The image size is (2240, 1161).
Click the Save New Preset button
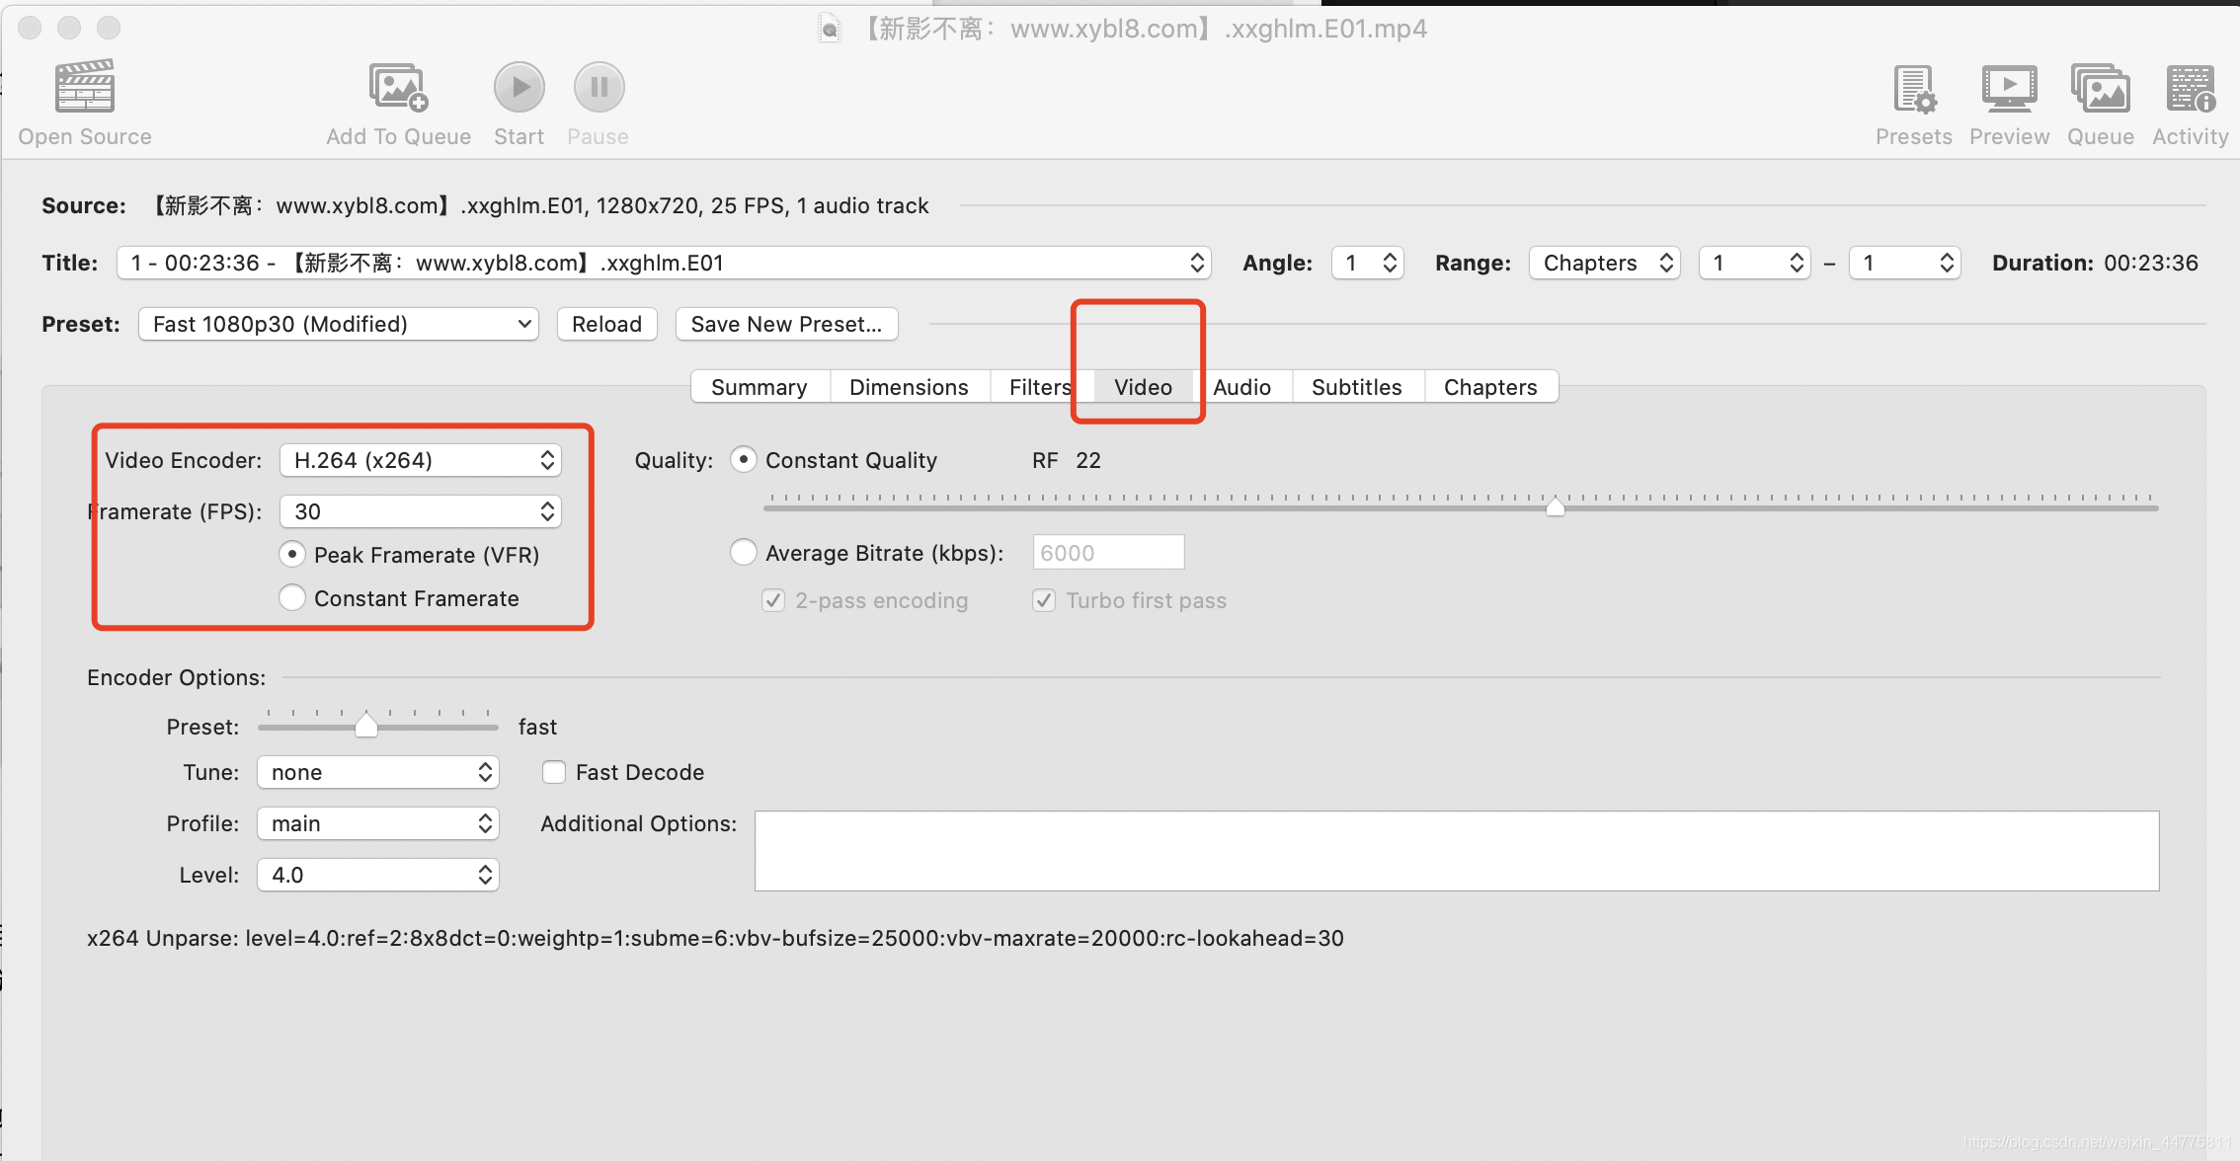tap(785, 323)
